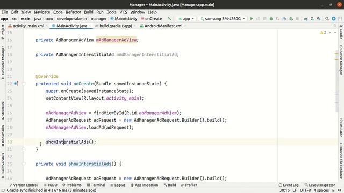
Task: Change the 4 spaces indent setting
Action: click(321, 190)
